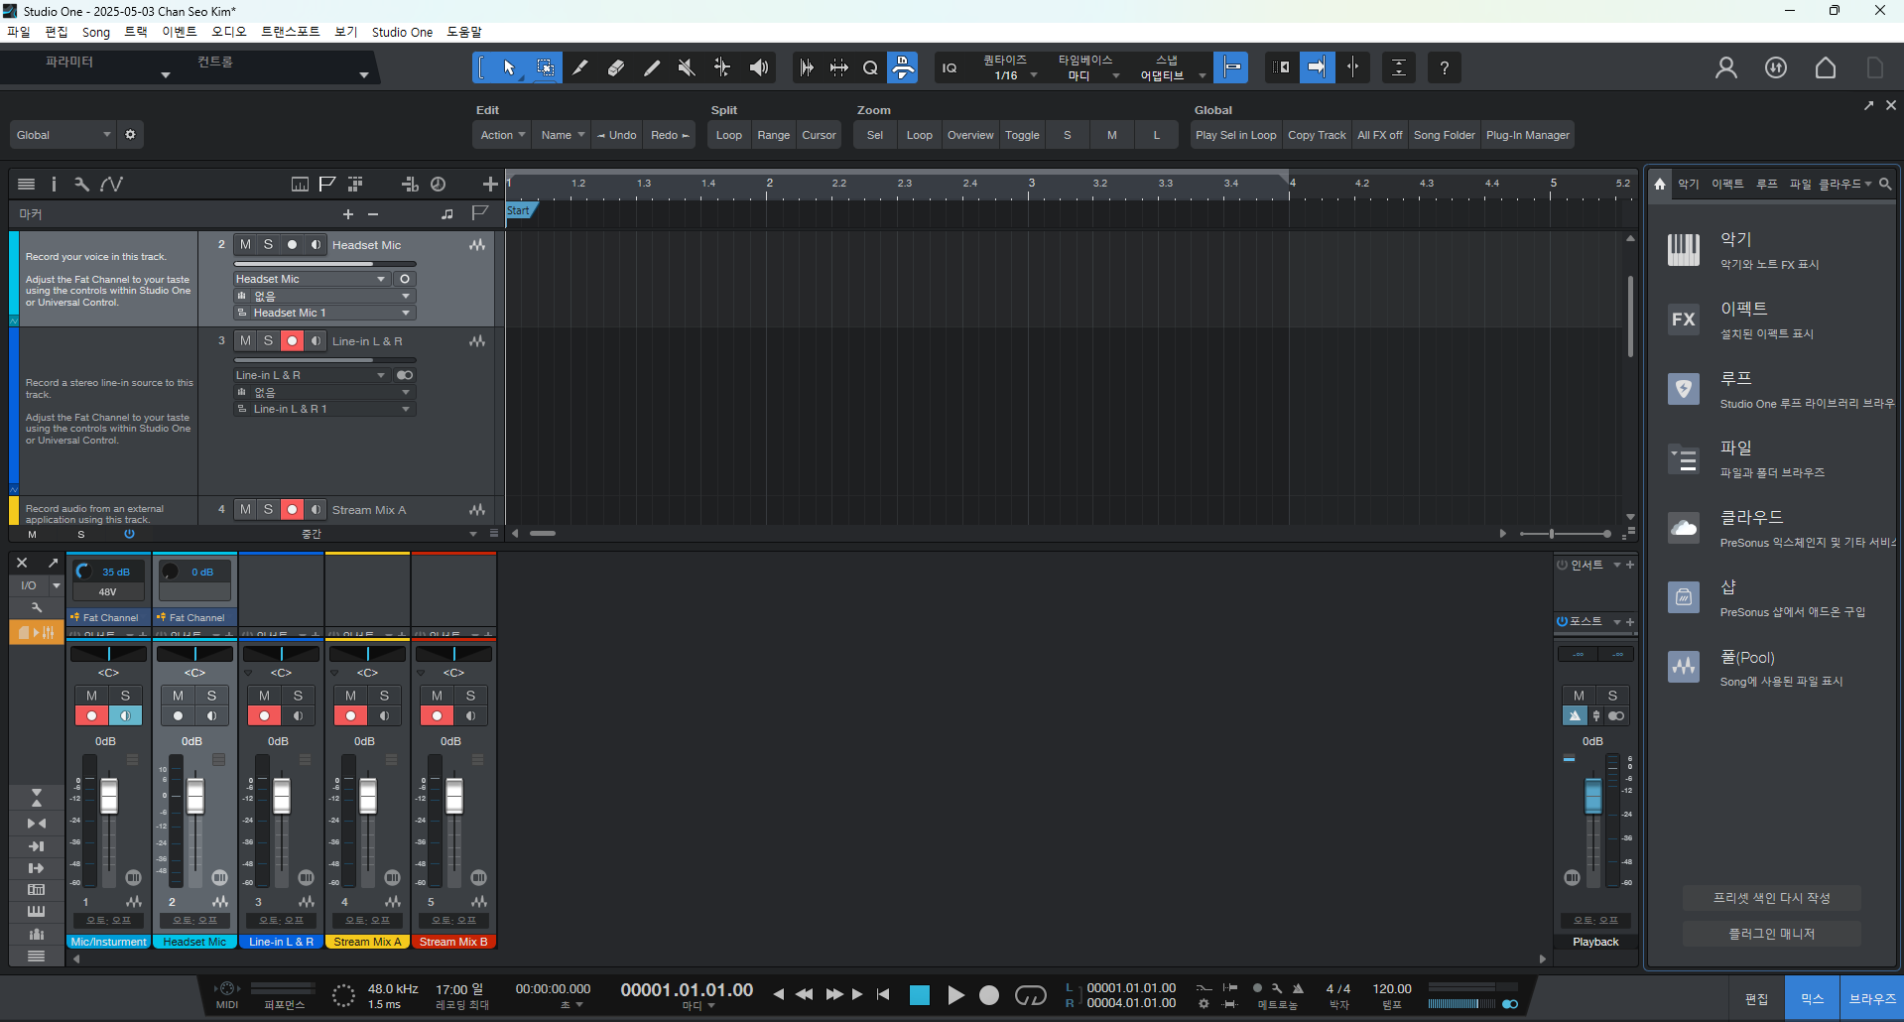Add a marker in marker track
The height and width of the screenshot is (1022, 1904).
click(348, 214)
